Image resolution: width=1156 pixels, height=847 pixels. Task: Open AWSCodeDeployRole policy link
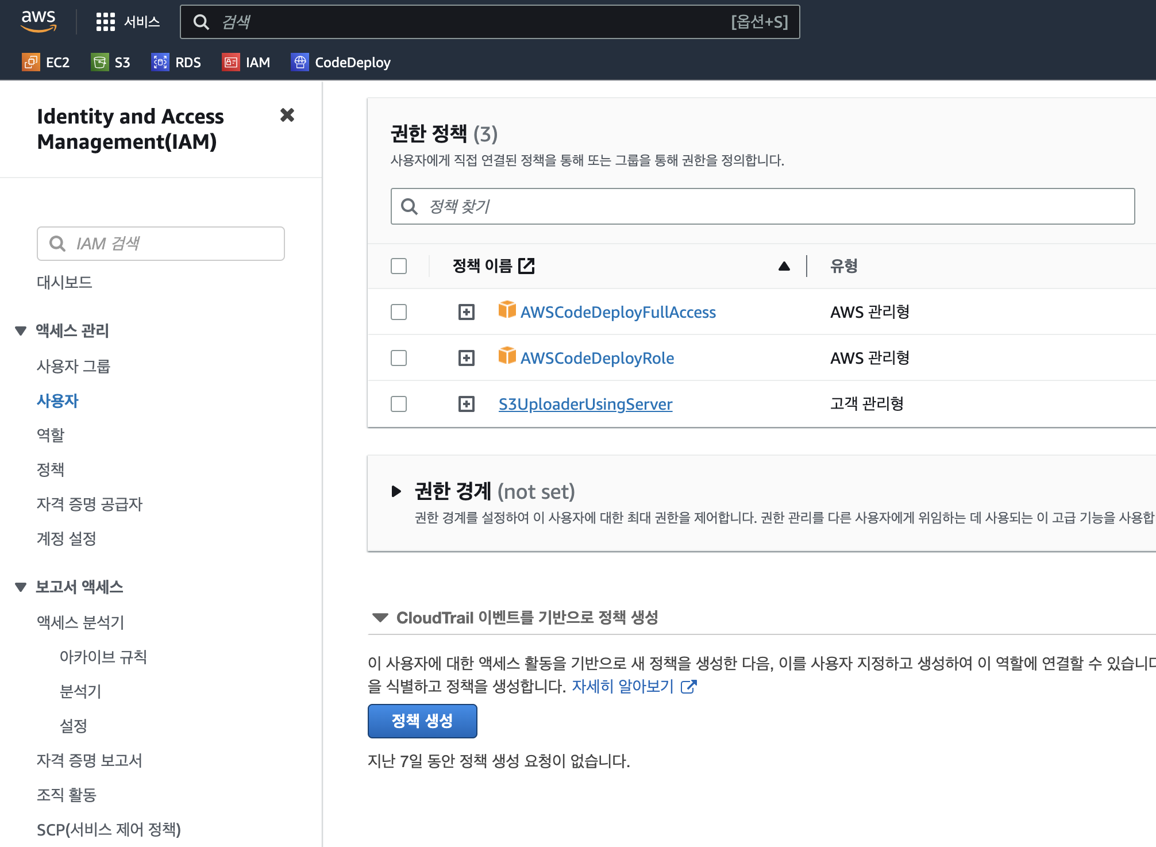coord(598,358)
